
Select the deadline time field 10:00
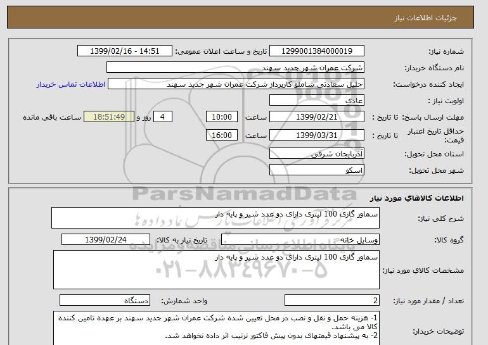coord(222,117)
